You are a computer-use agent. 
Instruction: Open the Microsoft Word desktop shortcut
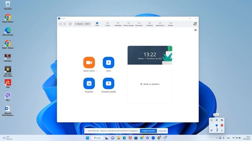pos(8,110)
